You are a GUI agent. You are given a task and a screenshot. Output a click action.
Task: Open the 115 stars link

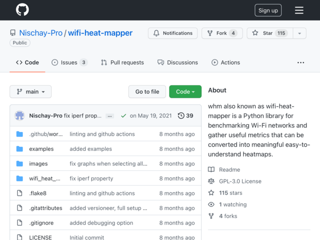point(225,193)
